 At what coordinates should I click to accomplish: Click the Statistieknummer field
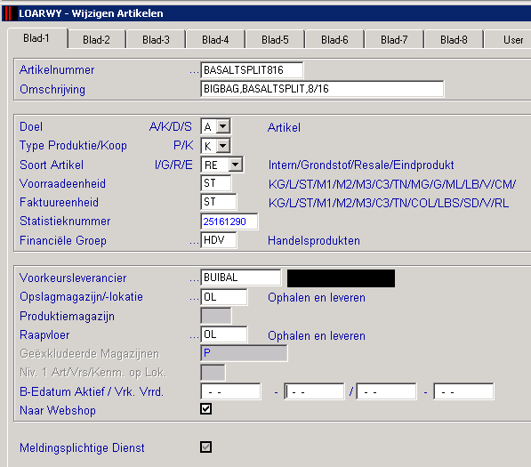coord(229,221)
